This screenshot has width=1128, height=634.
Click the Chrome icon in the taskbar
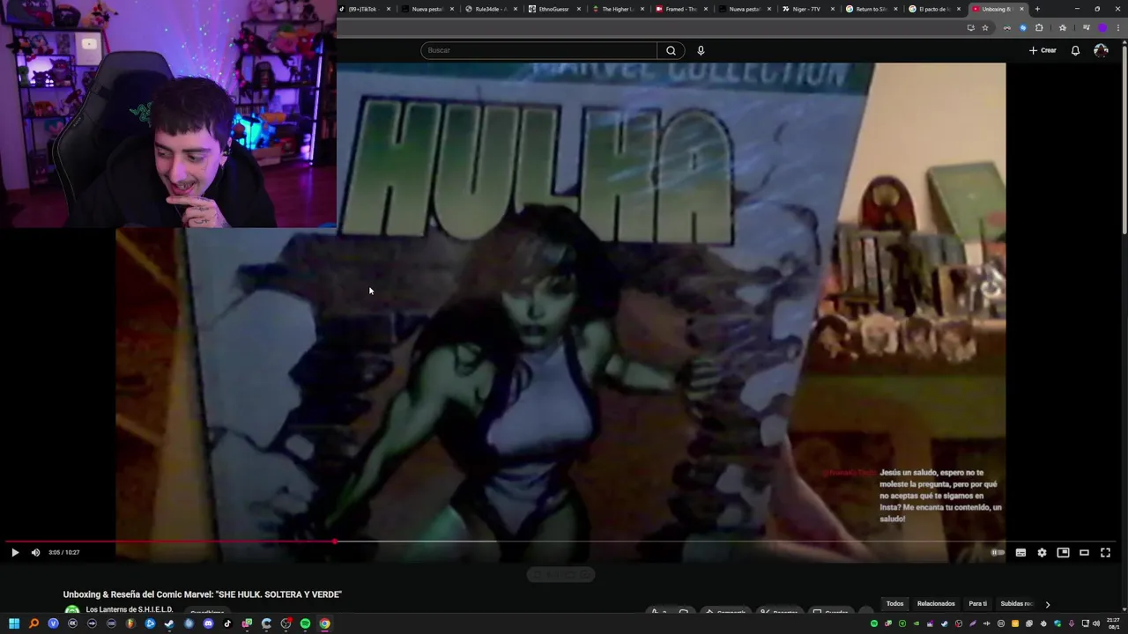324,623
